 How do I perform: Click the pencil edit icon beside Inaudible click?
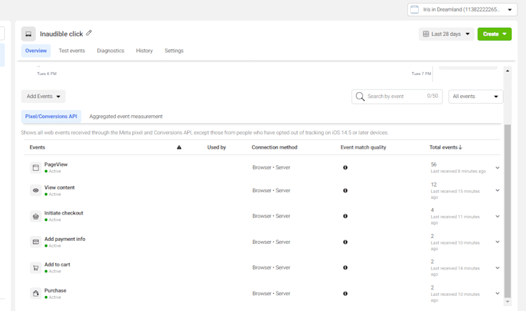89,33
